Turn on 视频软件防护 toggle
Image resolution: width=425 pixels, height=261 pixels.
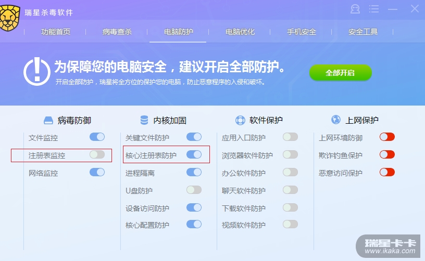click(x=290, y=224)
